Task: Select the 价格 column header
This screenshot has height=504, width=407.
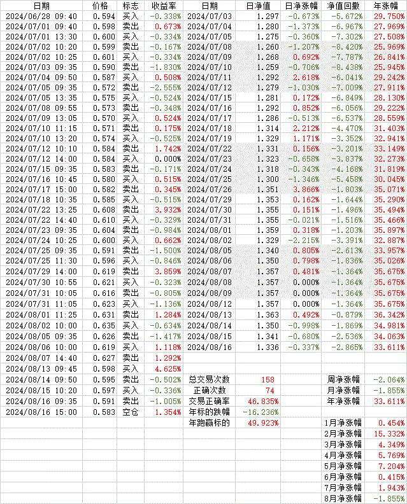Action: coord(100,6)
